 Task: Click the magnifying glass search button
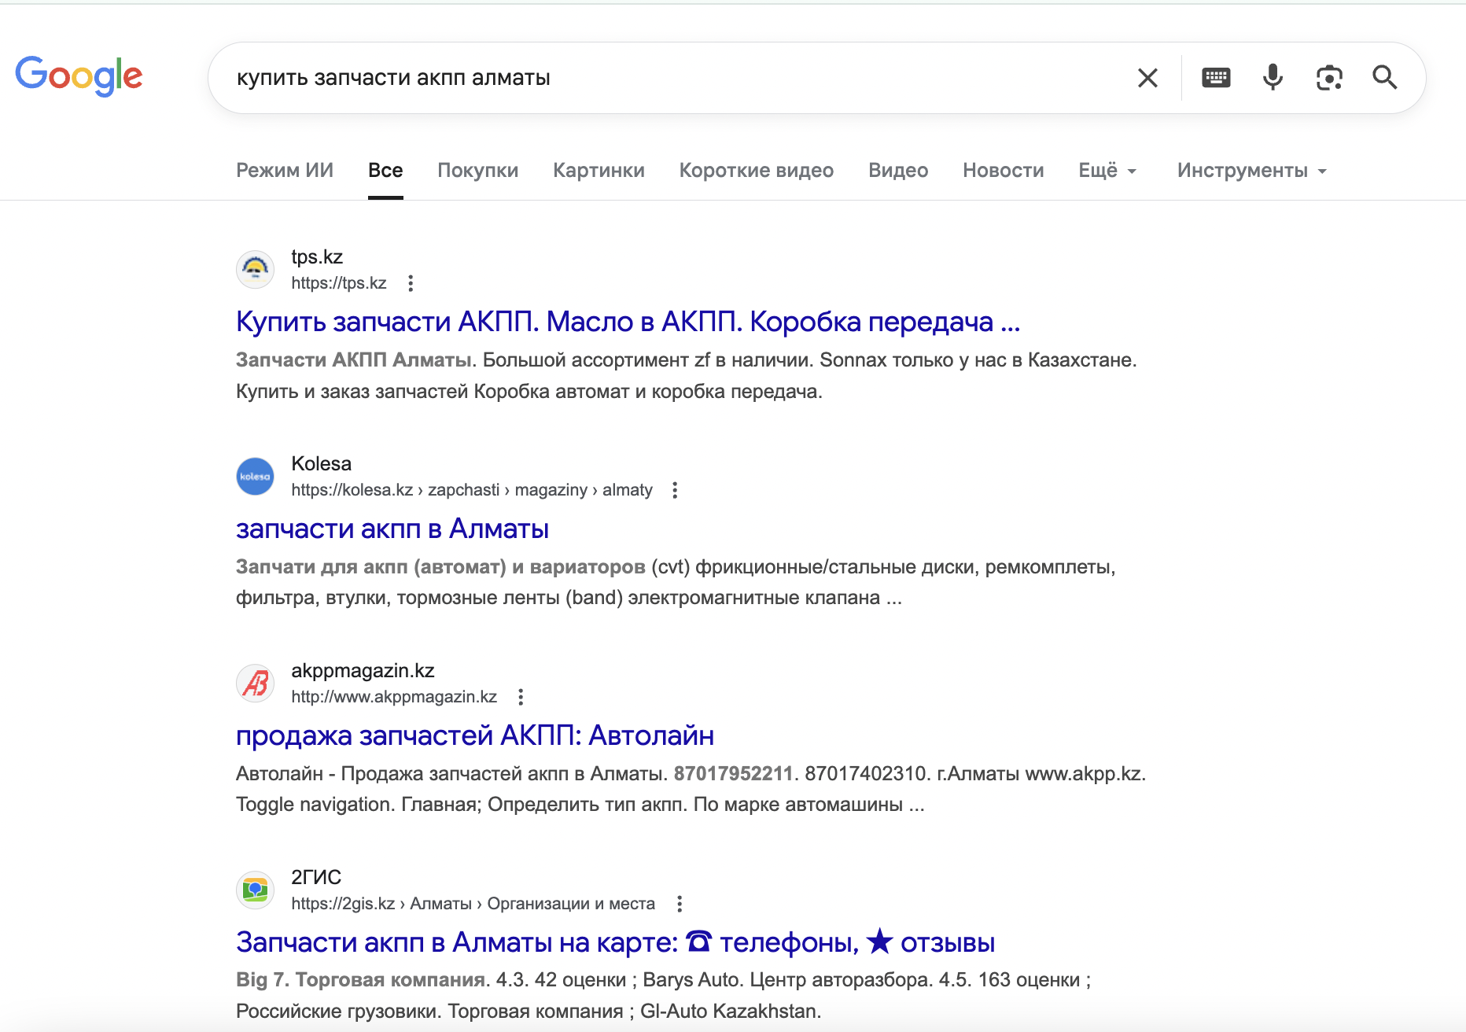(x=1385, y=77)
